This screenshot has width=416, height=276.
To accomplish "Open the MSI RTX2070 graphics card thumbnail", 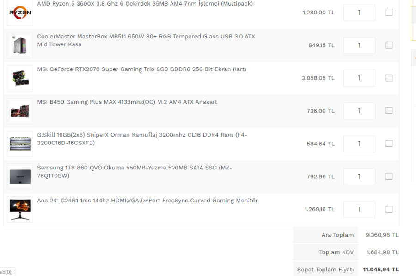I will [20, 78].
